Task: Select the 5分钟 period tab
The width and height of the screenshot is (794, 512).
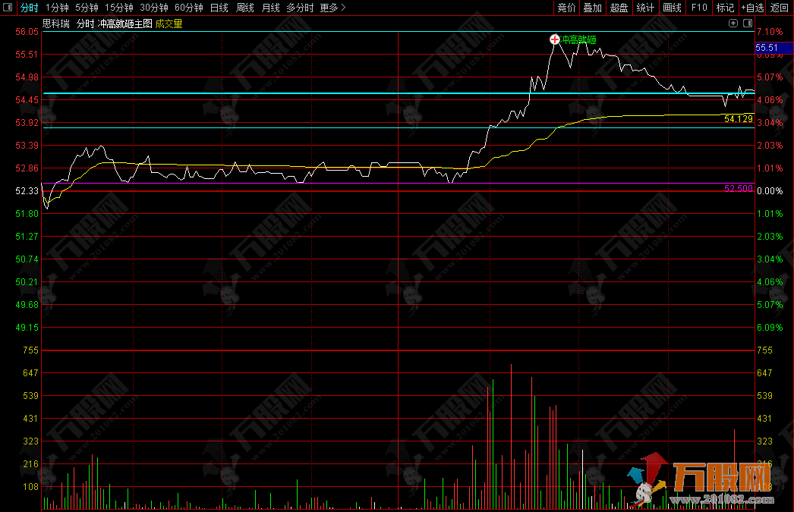Action: tap(87, 8)
